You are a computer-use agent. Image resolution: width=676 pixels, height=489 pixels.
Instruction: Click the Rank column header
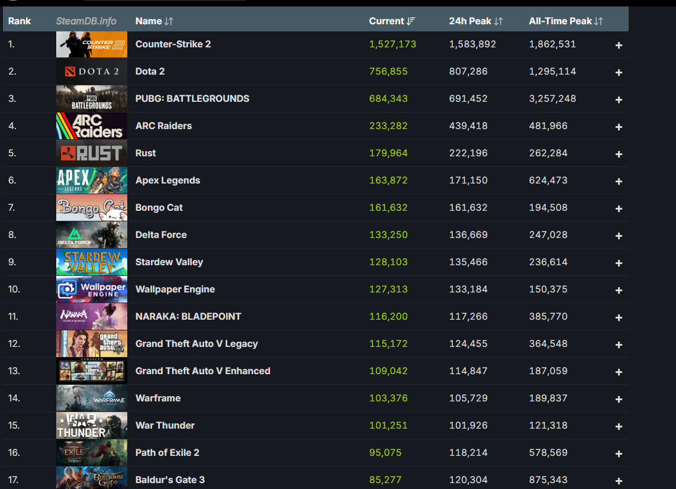20,21
